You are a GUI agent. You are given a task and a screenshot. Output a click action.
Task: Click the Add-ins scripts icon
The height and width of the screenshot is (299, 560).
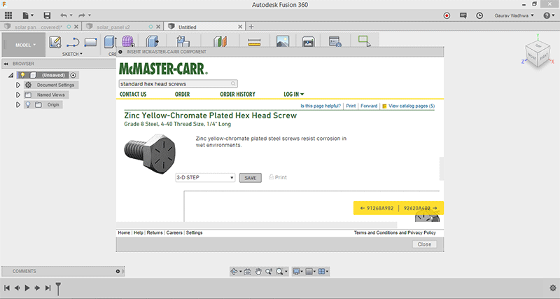tap(335, 41)
